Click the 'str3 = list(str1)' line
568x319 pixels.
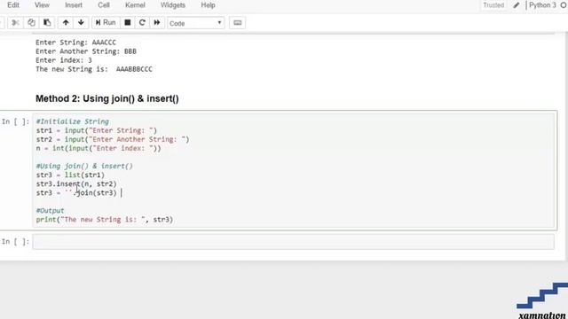[70, 175]
